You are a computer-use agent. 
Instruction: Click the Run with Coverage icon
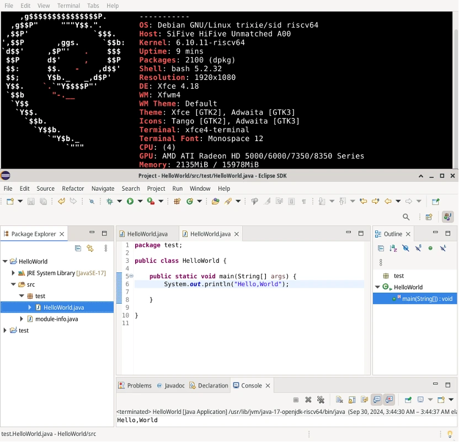[x=151, y=201]
